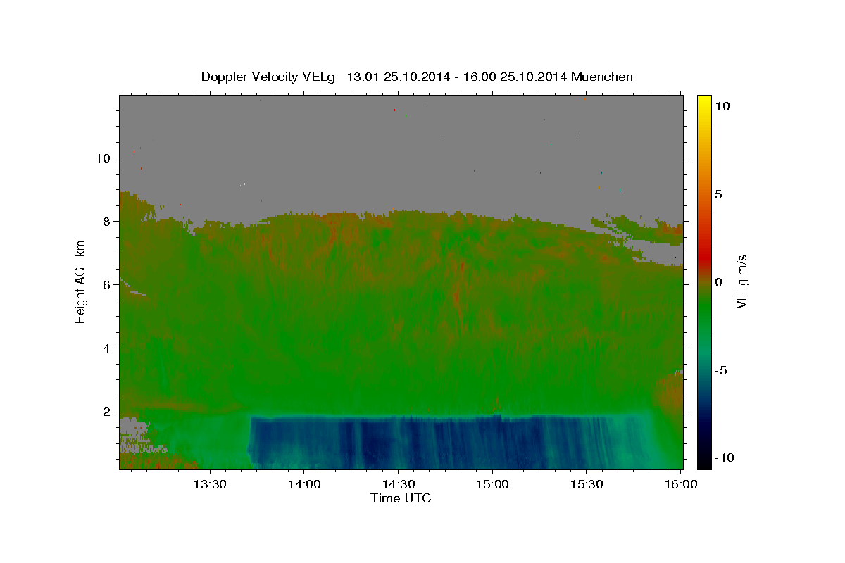Click colorbar tick label -10
This screenshot has height=563, width=845.
[x=724, y=458]
